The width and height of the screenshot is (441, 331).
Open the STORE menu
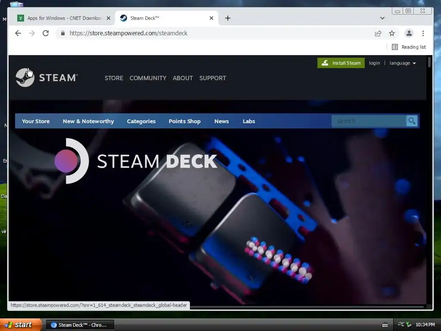click(x=114, y=78)
